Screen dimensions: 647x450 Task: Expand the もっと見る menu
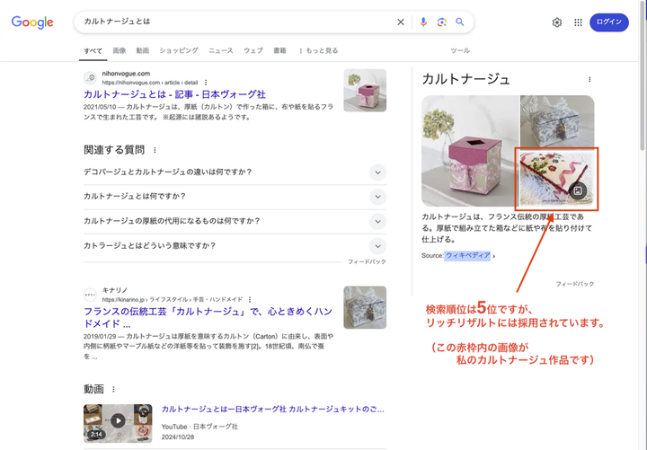pos(318,50)
